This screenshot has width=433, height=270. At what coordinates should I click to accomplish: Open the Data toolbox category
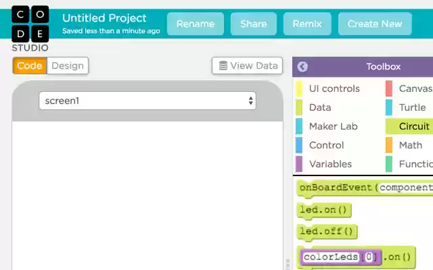click(x=320, y=107)
